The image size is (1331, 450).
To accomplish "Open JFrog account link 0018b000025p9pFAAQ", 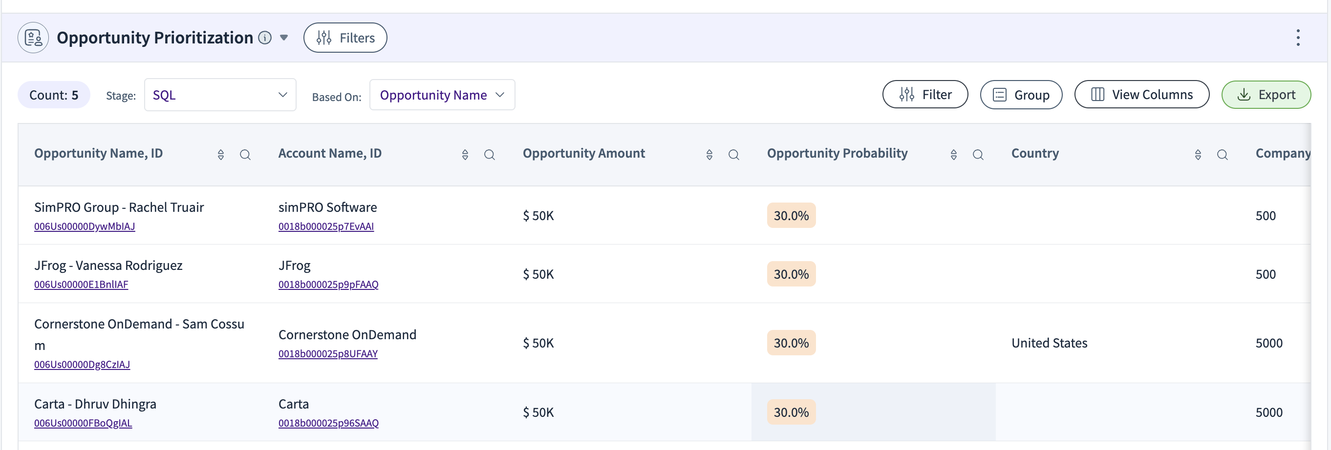I will click(x=328, y=285).
